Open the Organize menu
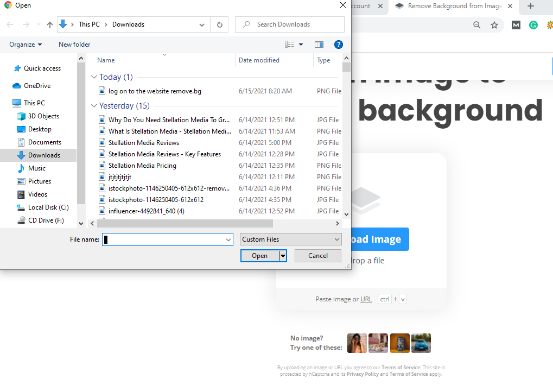This screenshot has width=553, height=385. [x=22, y=45]
